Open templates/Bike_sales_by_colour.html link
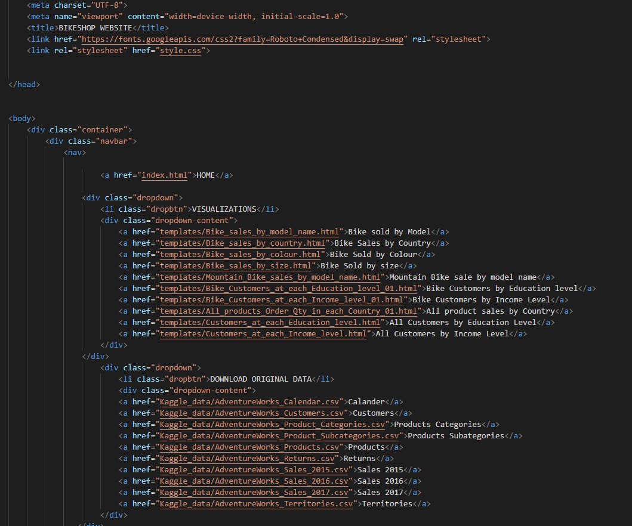This screenshot has height=526, width=632. coord(241,255)
